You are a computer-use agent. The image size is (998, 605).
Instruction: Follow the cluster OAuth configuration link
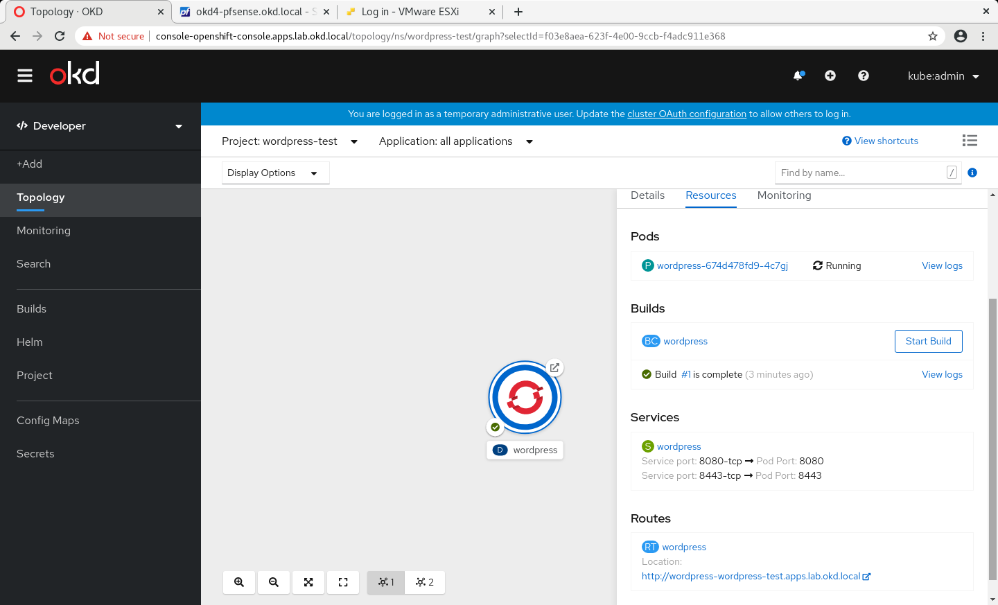click(x=687, y=114)
